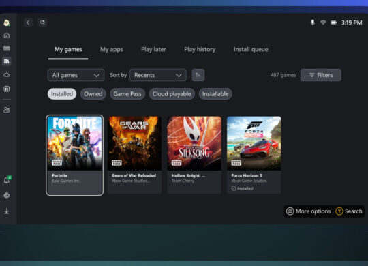
Task: Click Game Pass badge on Fortnite cover
Action: click(57, 162)
